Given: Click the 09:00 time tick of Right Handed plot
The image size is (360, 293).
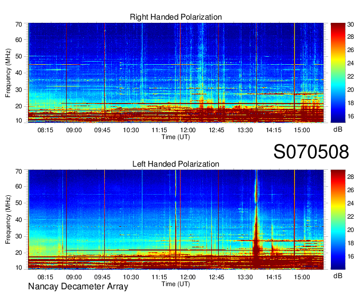Looking at the screenshot, I should click(x=74, y=130).
